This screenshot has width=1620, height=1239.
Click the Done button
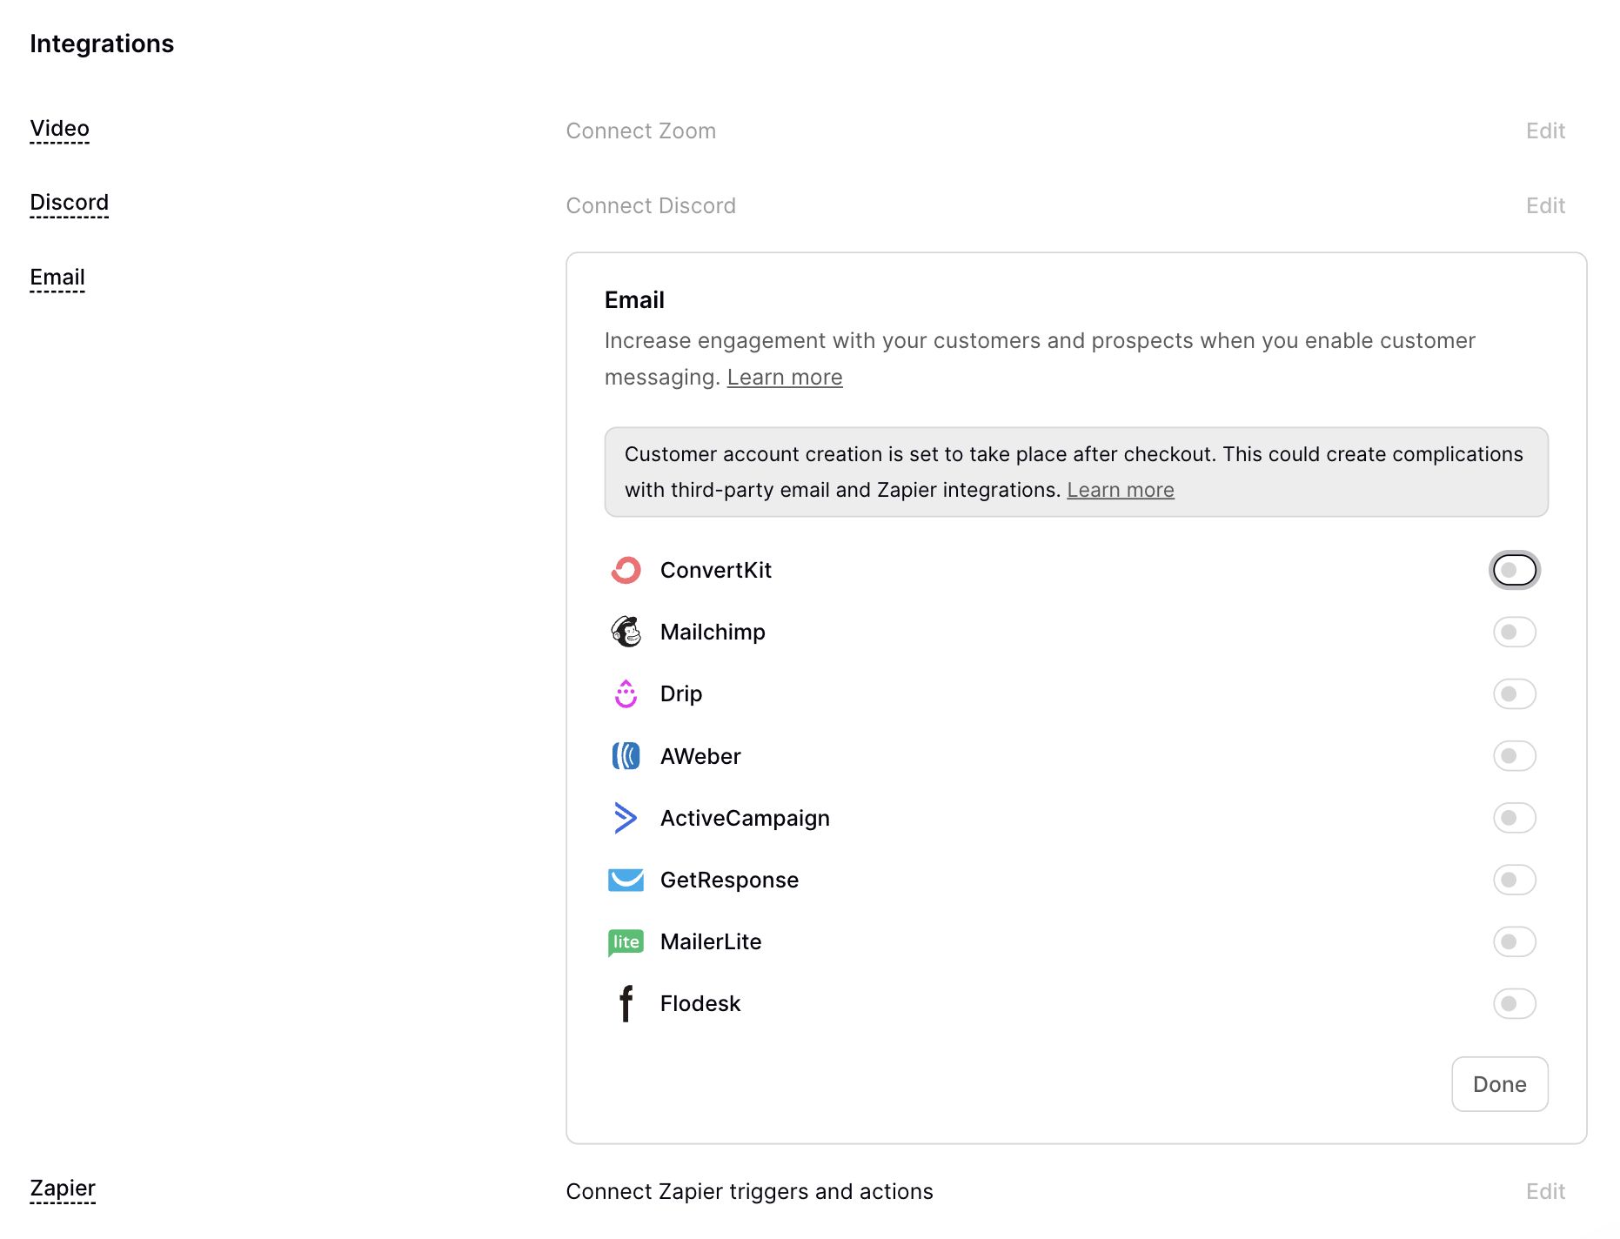click(x=1499, y=1084)
